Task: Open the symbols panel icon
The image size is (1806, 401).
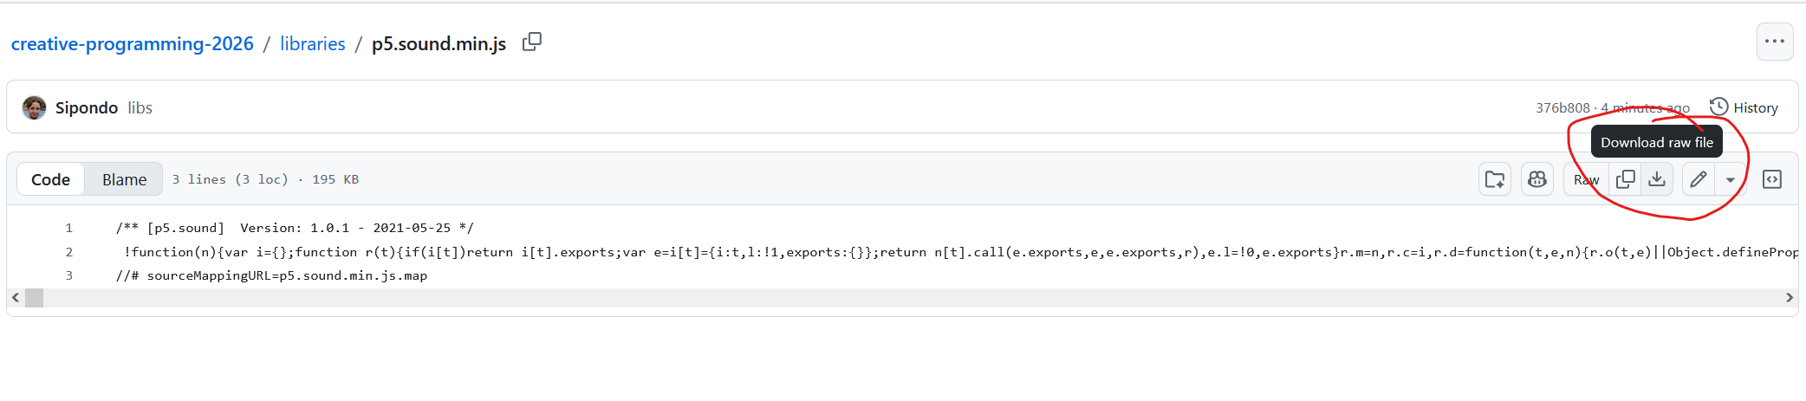Action: (x=1772, y=179)
